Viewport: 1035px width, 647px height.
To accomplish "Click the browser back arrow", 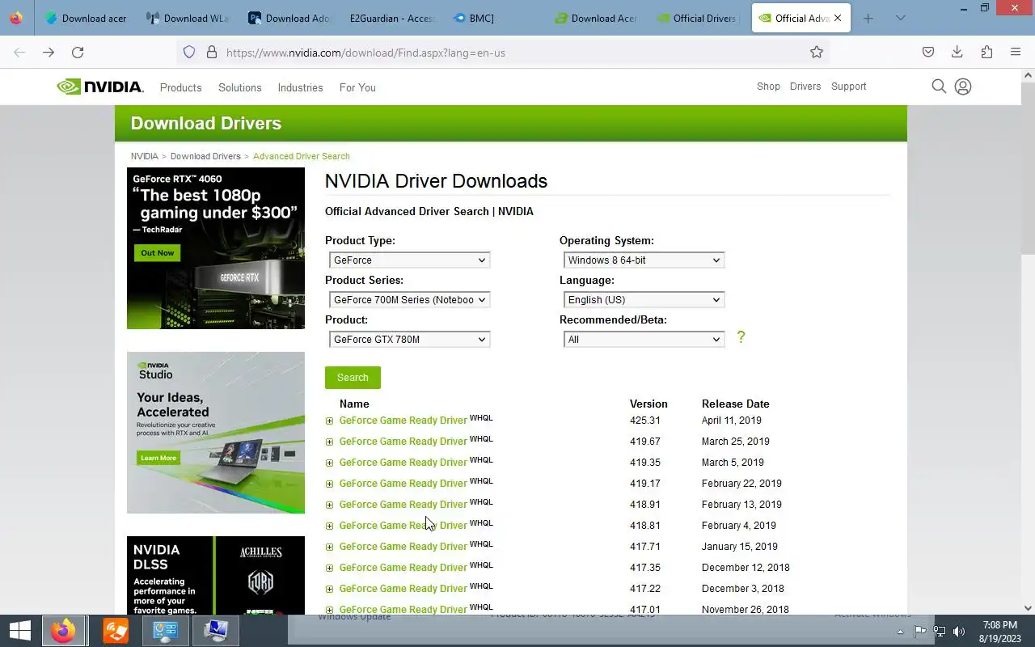I will (x=19, y=52).
